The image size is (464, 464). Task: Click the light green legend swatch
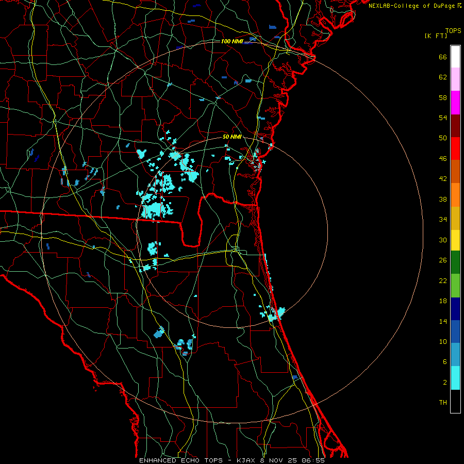[455, 286]
